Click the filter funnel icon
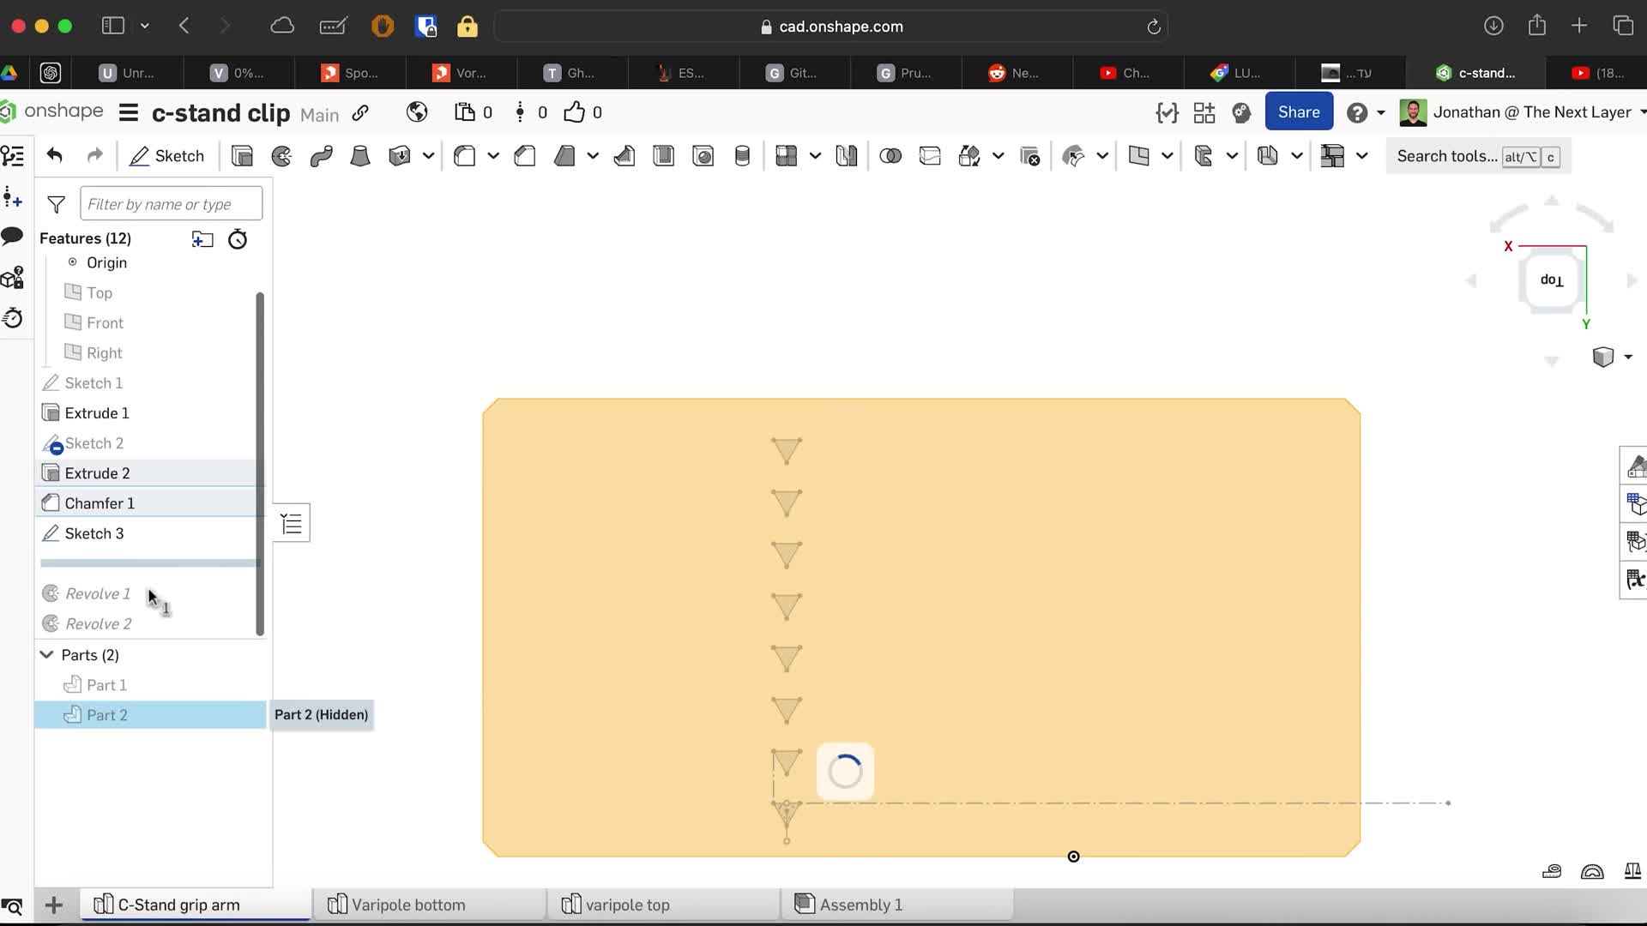Viewport: 1647px width, 926px height. coord(57,204)
